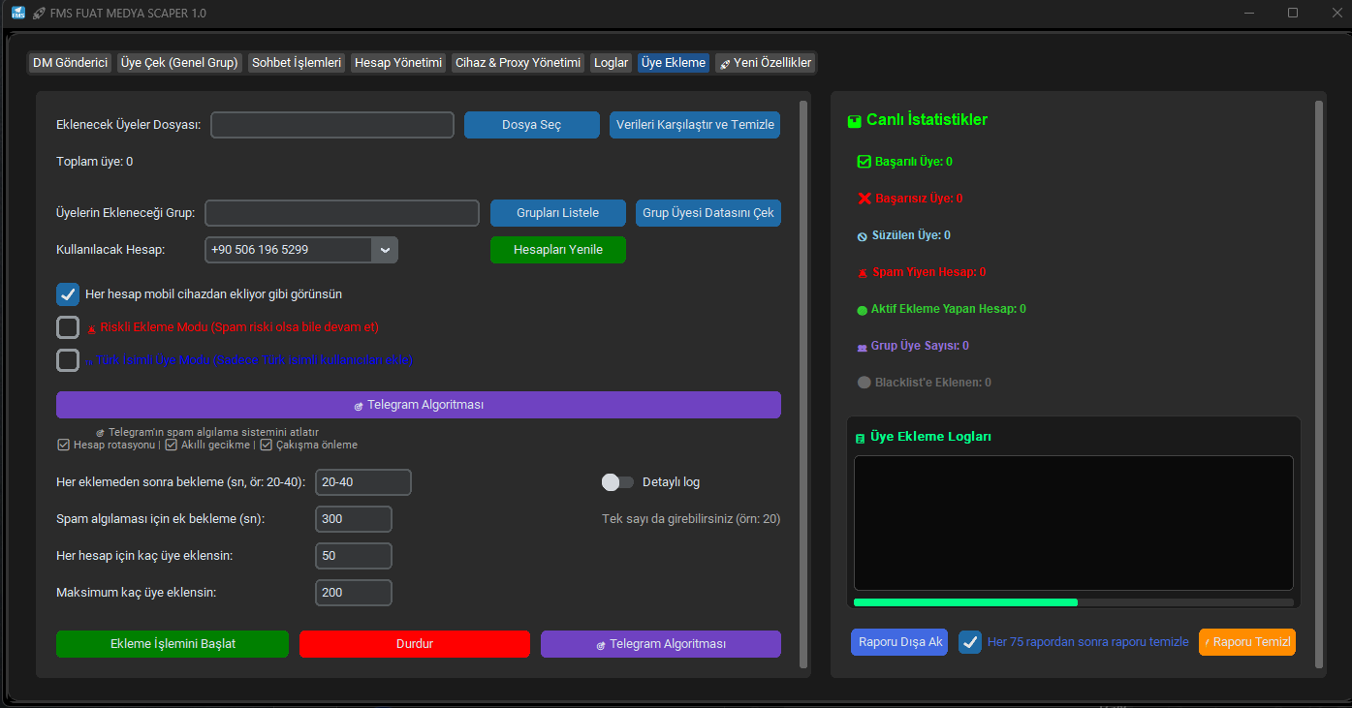1352x708 pixels.
Task: Click the gray circle icon beside Blacklist'e Eklenen
Action: [x=864, y=382]
